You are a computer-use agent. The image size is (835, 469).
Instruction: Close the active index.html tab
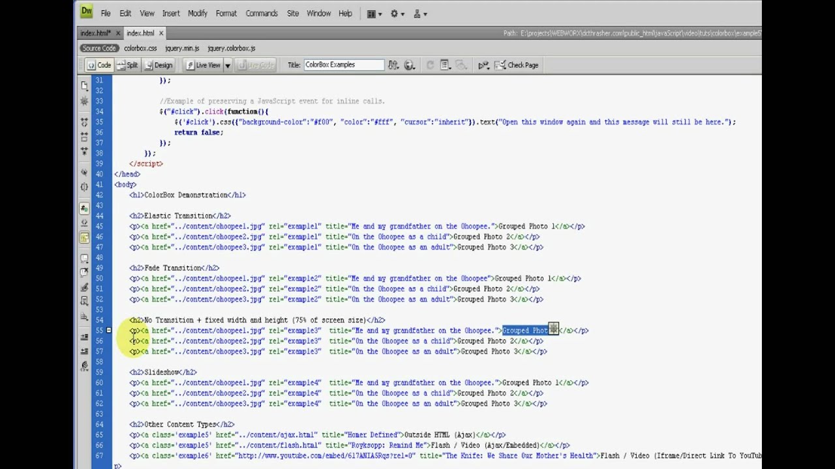tap(161, 33)
